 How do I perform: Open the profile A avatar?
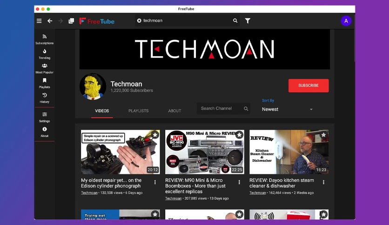[x=346, y=21]
